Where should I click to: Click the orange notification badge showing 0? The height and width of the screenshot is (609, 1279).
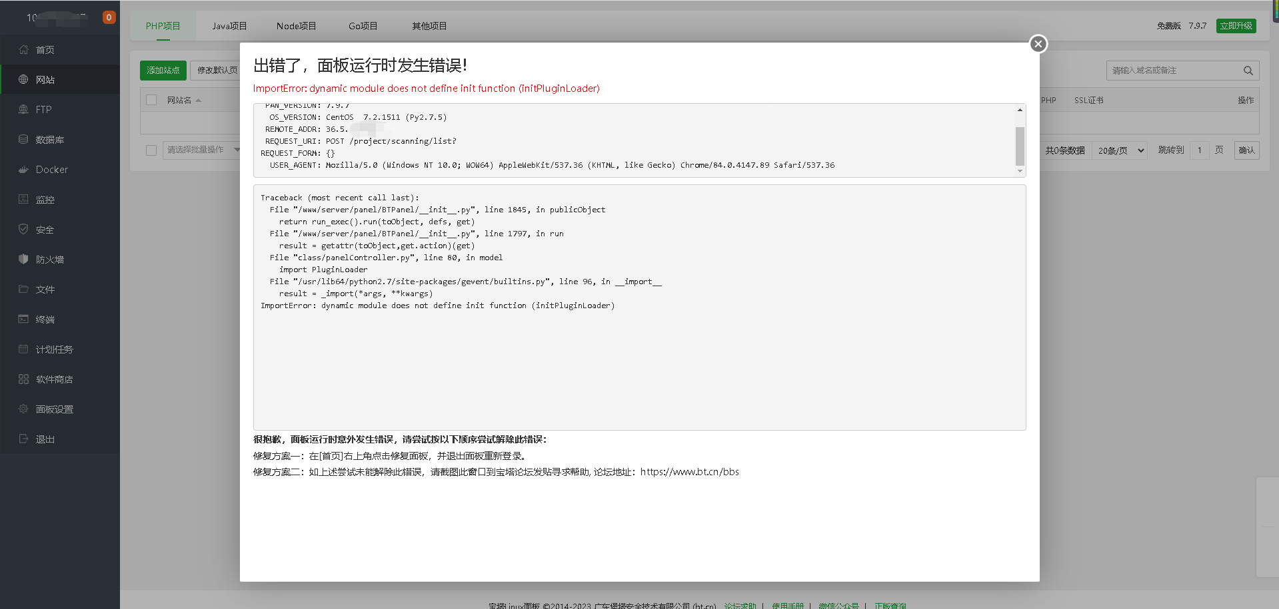click(109, 17)
